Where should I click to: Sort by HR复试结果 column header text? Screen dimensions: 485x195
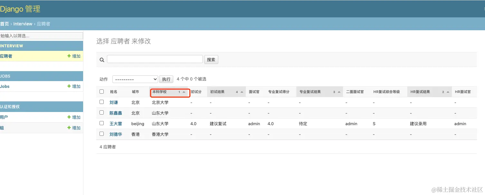click(x=420, y=92)
